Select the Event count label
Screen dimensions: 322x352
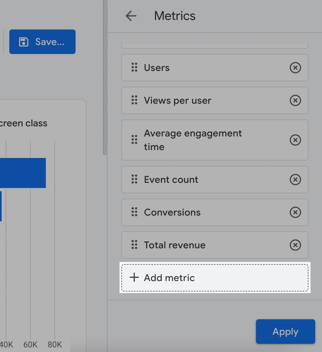(171, 180)
